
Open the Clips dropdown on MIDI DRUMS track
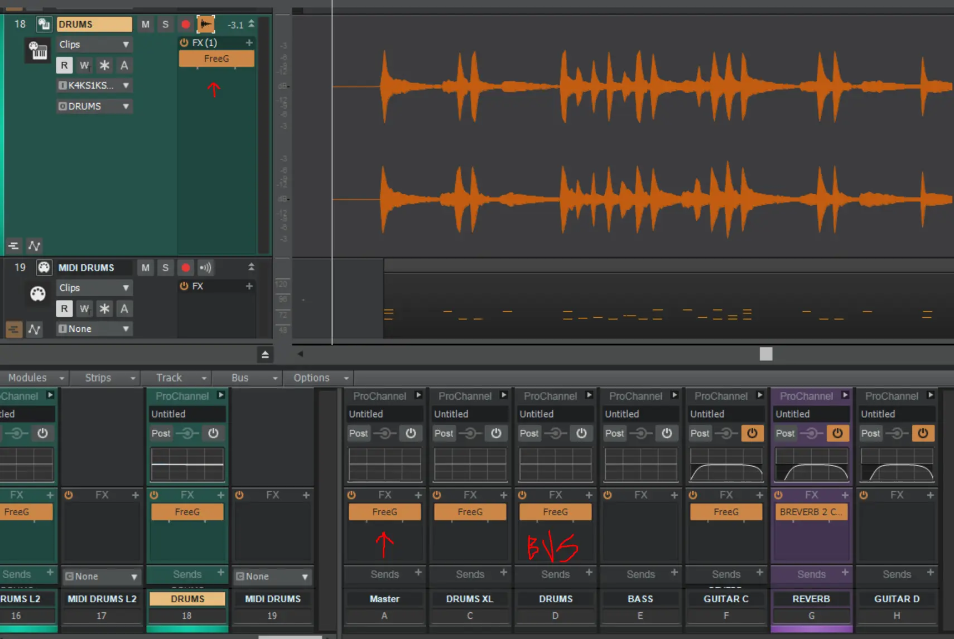pos(94,288)
